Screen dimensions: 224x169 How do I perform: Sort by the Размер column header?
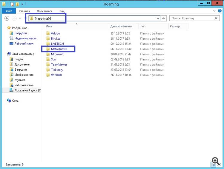(x=178, y=26)
